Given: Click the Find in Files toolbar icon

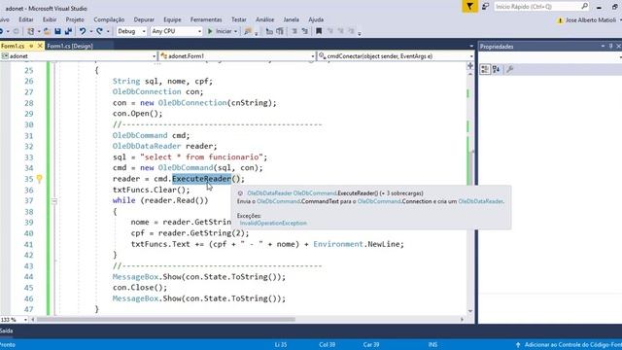Looking at the screenshot, I should tap(248, 31).
